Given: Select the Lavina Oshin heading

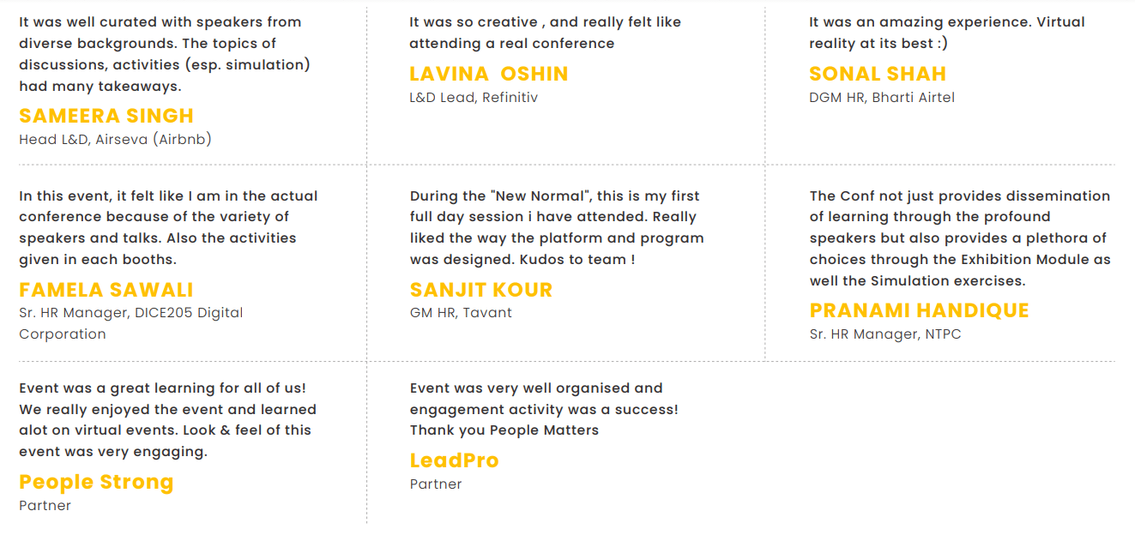Looking at the screenshot, I should pos(489,74).
